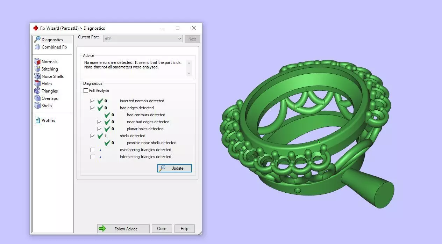The image size is (442, 244).
Task: Uncheck shells detected checkbox
Action: coord(93,136)
